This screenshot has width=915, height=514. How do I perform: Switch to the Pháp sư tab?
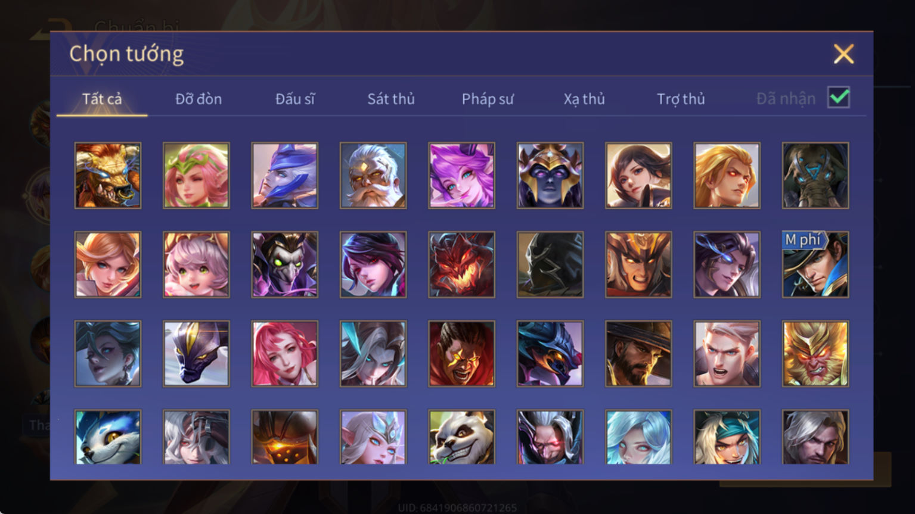(x=488, y=99)
